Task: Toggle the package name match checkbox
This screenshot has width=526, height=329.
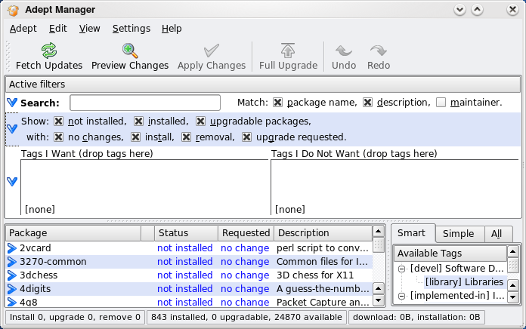Action: click(x=277, y=103)
